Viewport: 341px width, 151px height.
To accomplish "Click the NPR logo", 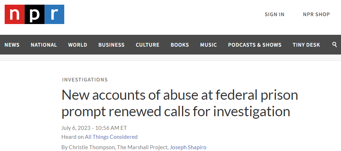I will 34,14.
